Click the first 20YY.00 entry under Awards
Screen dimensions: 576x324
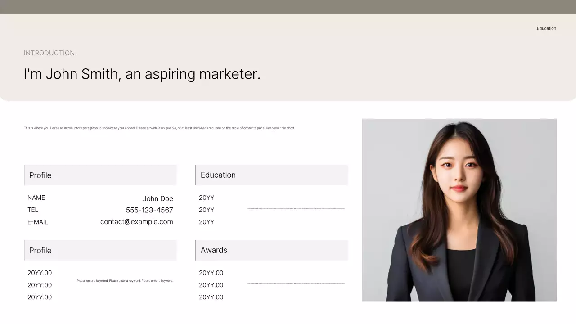pos(211,273)
